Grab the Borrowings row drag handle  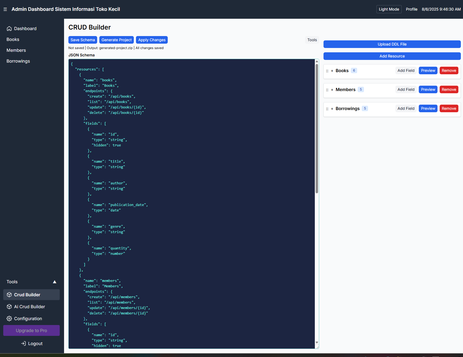(327, 109)
